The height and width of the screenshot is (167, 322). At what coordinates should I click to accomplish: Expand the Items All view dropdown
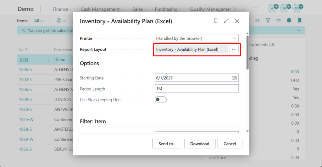tap(39, 21)
